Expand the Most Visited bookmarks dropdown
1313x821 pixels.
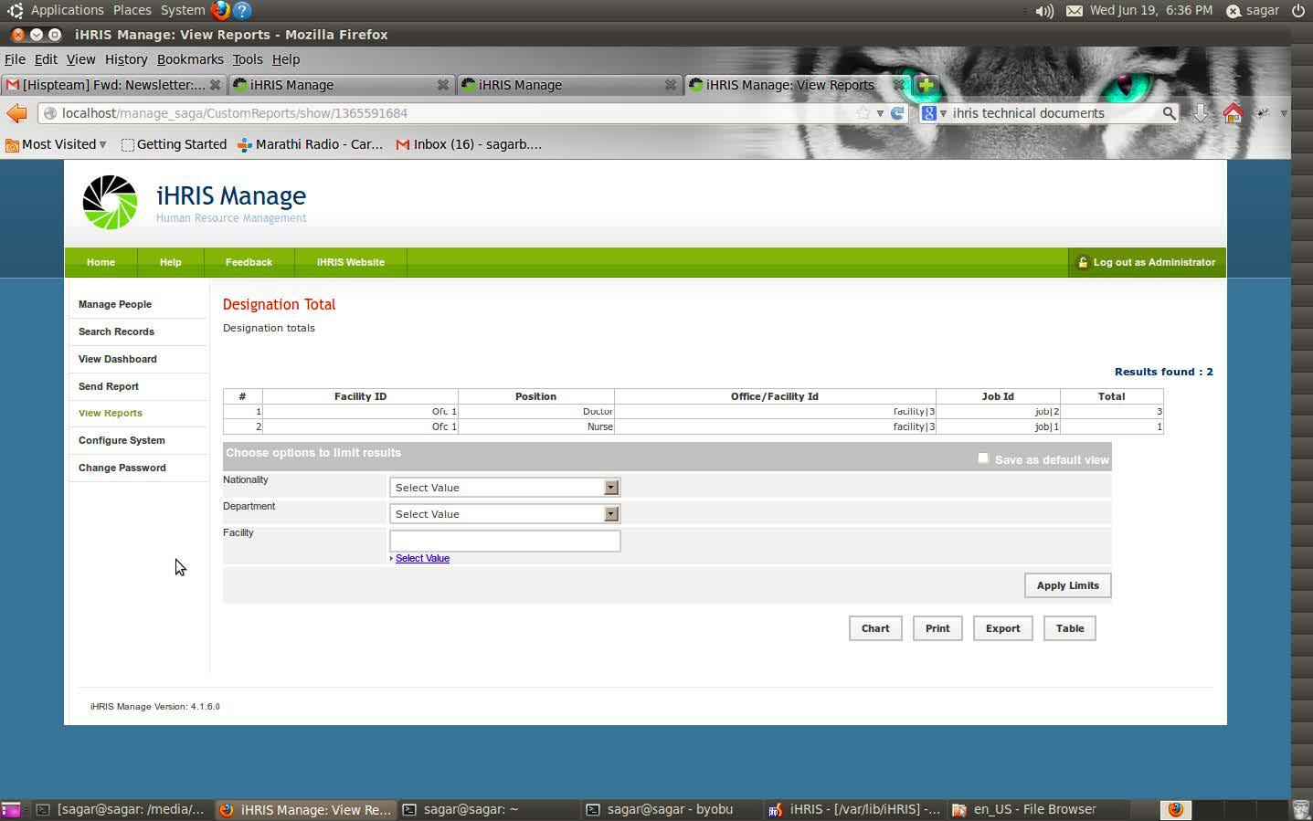pos(56,144)
